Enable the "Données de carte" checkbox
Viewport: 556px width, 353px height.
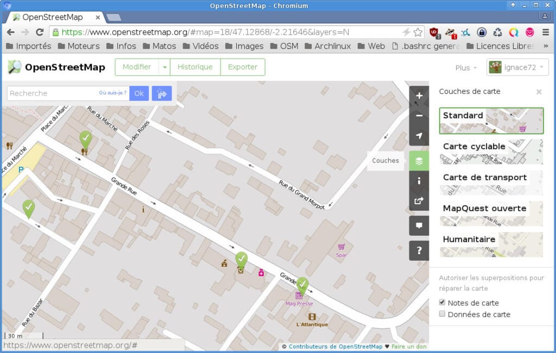click(442, 313)
